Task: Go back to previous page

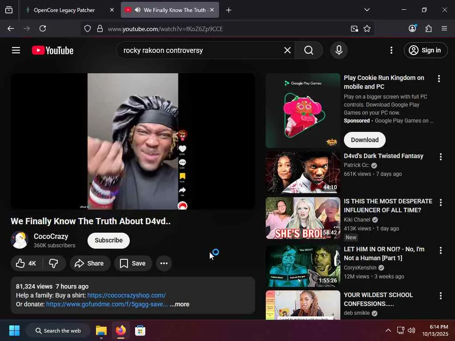Action: coord(11,28)
